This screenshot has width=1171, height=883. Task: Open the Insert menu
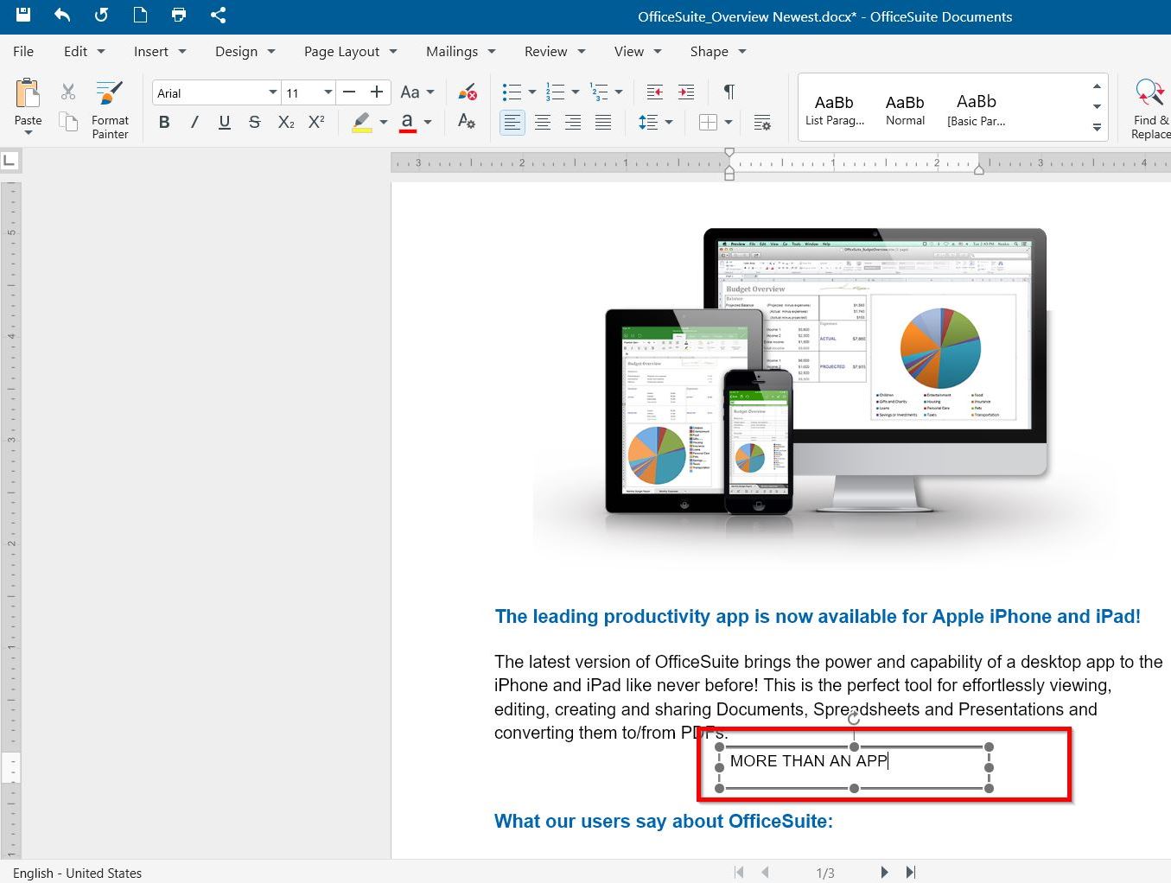click(x=160, y=51)
